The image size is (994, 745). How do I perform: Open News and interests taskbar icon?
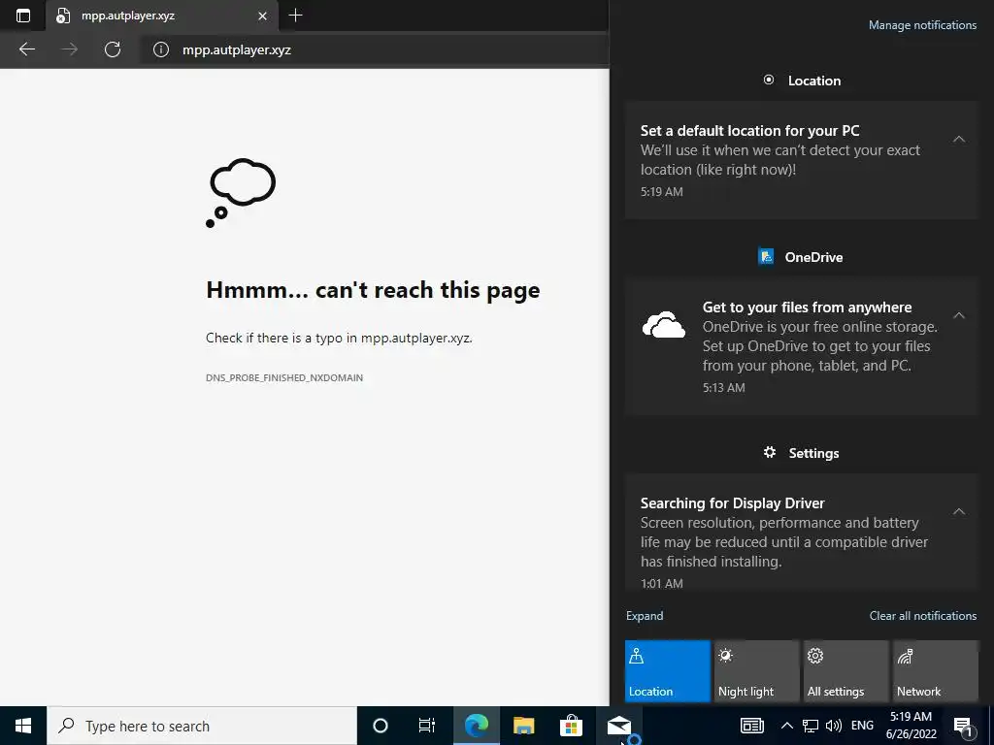[752, 726]
